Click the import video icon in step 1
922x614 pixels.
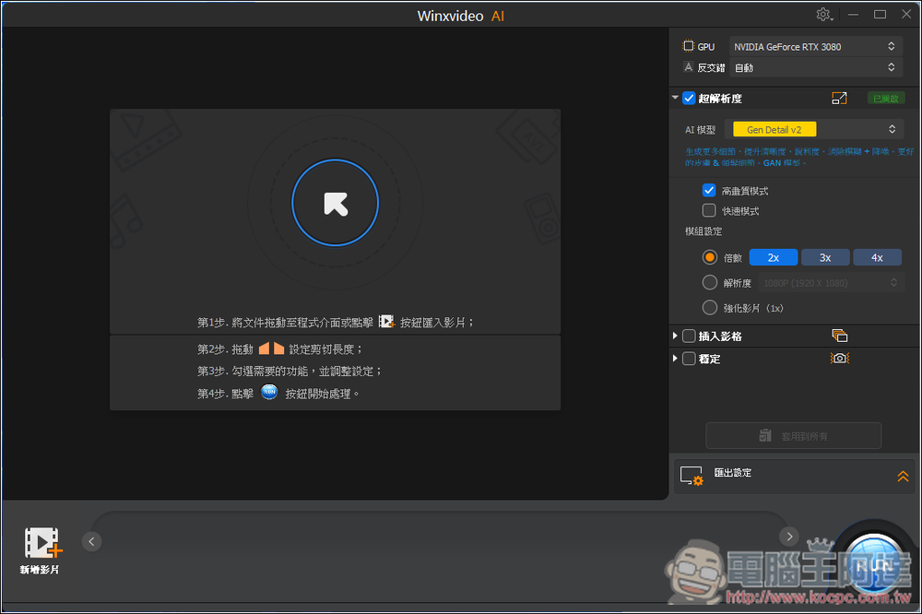tap(386, 321)
